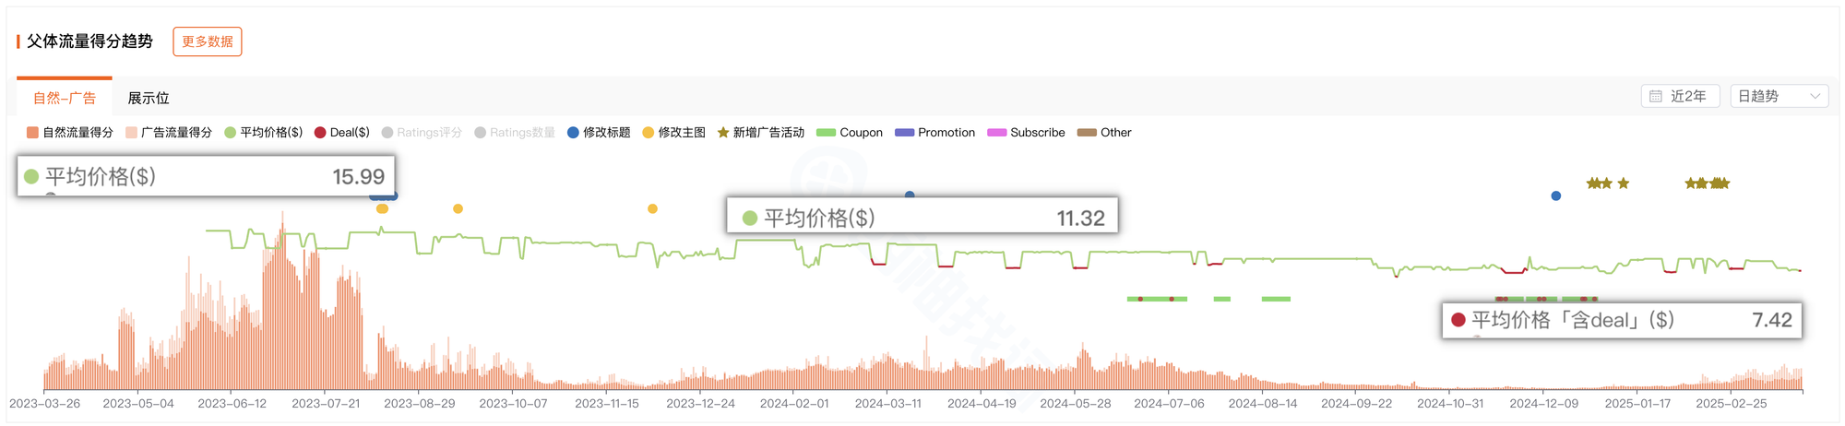Click the blue 修改标题 marker near 2024-12-09
Image resolution: width=1845 pixels, height=426 pixels.
click(x=1556, y=195)
